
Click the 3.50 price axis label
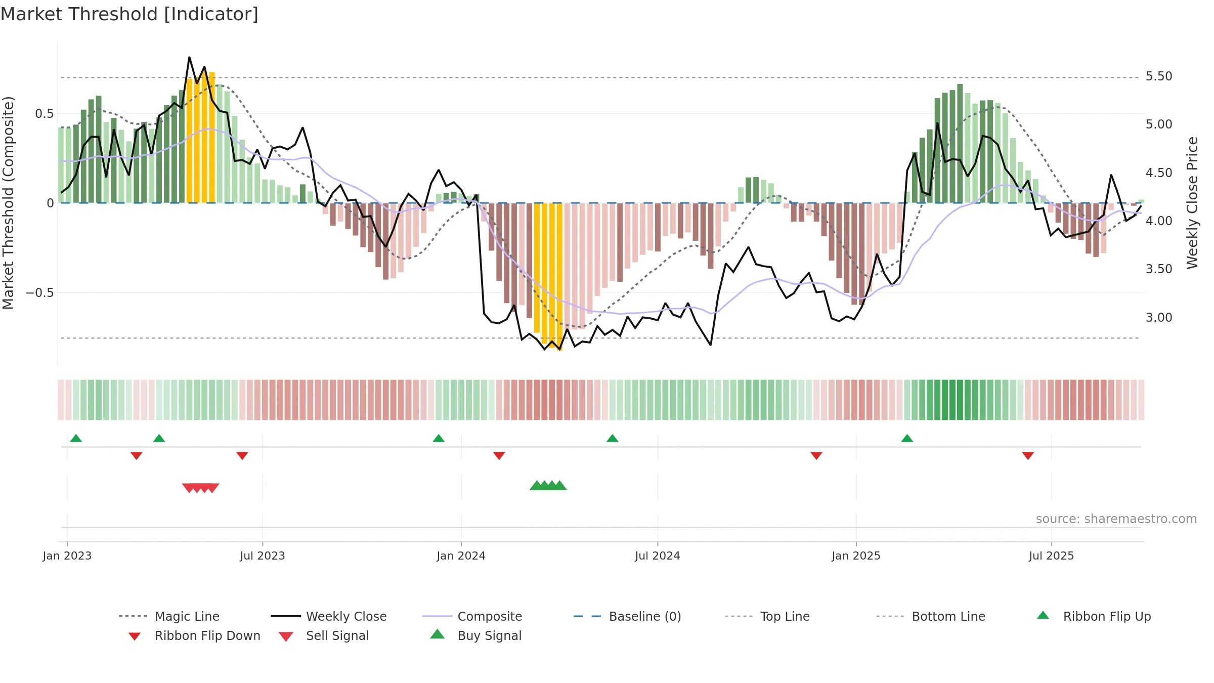(1159, 269)
